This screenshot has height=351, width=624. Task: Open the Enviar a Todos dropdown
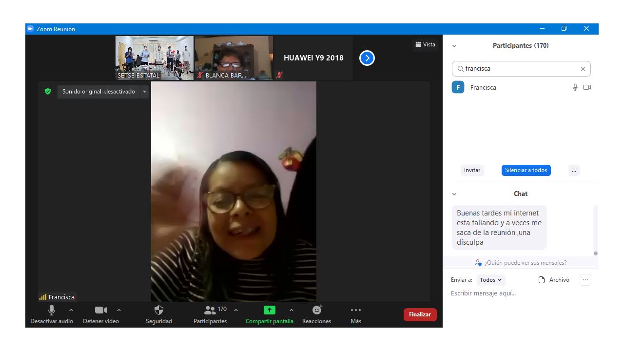point(491,280)
